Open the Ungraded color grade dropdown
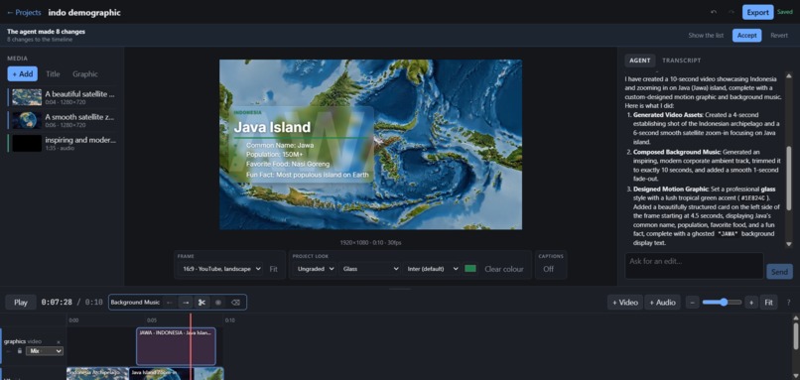 [x=315, y=269]
